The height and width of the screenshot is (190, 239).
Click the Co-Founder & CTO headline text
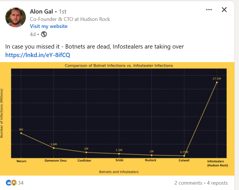tap(70, 19)
